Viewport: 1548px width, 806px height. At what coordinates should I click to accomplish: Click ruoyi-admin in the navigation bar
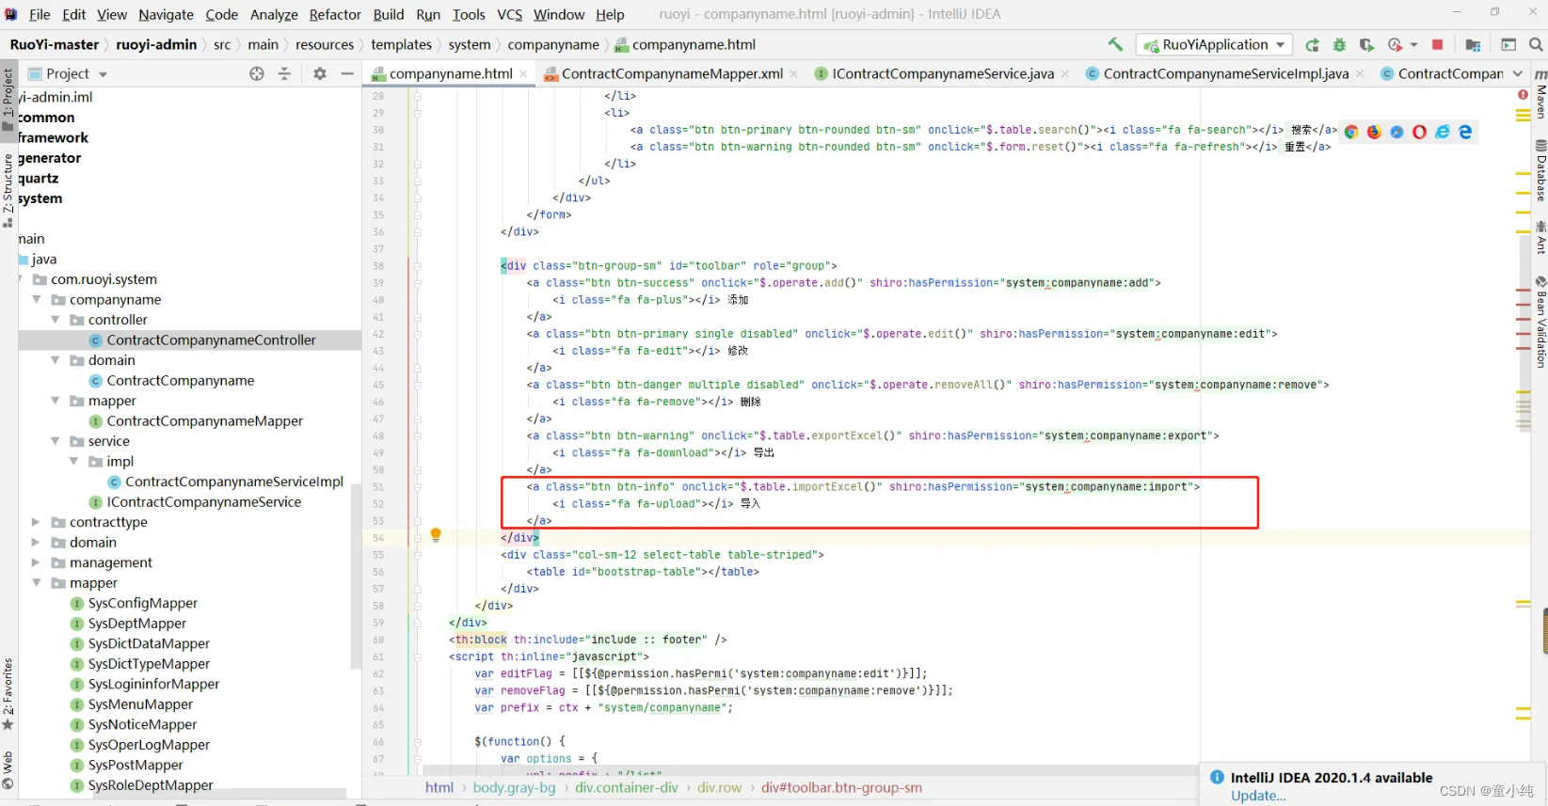pyautogui.click(x=156, y=44)
